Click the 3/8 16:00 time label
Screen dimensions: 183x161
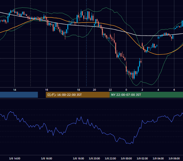47,158
